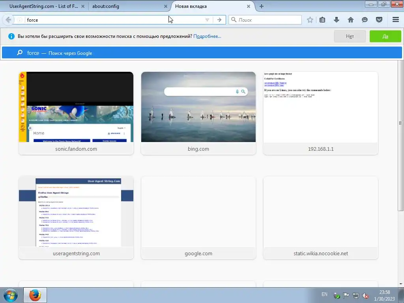Click the EN language indicator
Viewport: 404px width, 303px height.
pyautogui.click(x=324, y=294)
